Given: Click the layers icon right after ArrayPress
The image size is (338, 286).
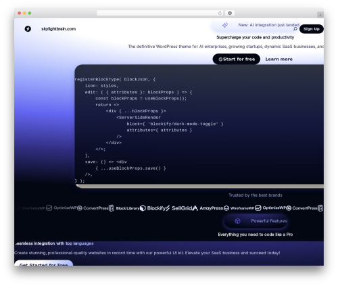Looking at the screenshot, I should tap(226, 208).
